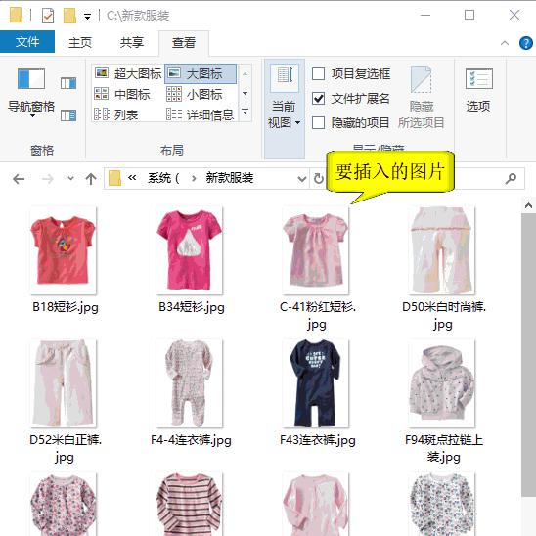The height and width of the screenshot is (536, 536).
Task: Select the 查看 ribbon tab
Action: tap(184, 43)
